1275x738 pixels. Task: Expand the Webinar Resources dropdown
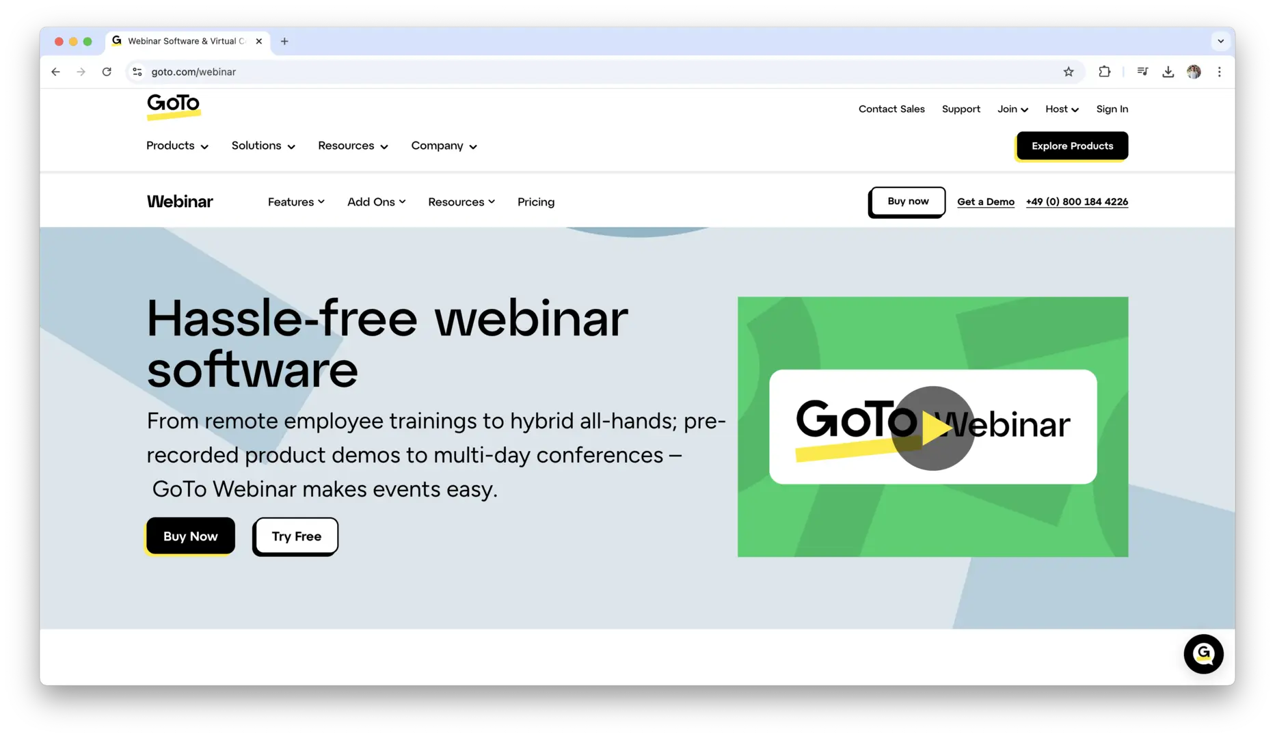(461, 202)
